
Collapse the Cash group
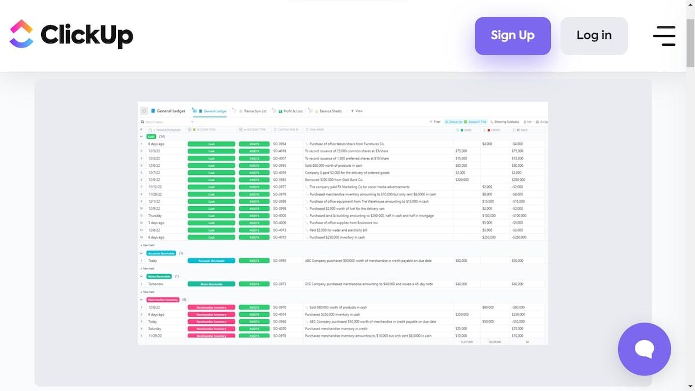tap(141, 137)
